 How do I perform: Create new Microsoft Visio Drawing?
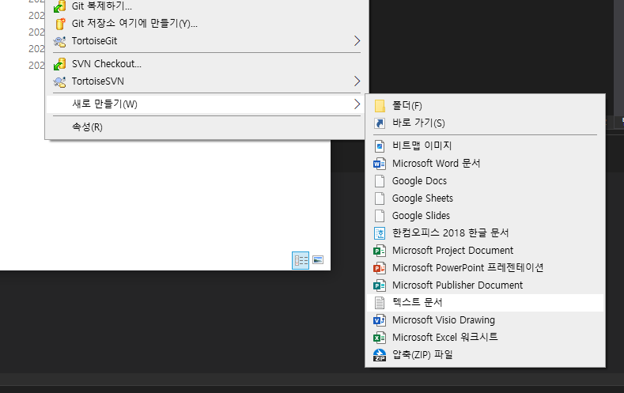pos(485,320)
